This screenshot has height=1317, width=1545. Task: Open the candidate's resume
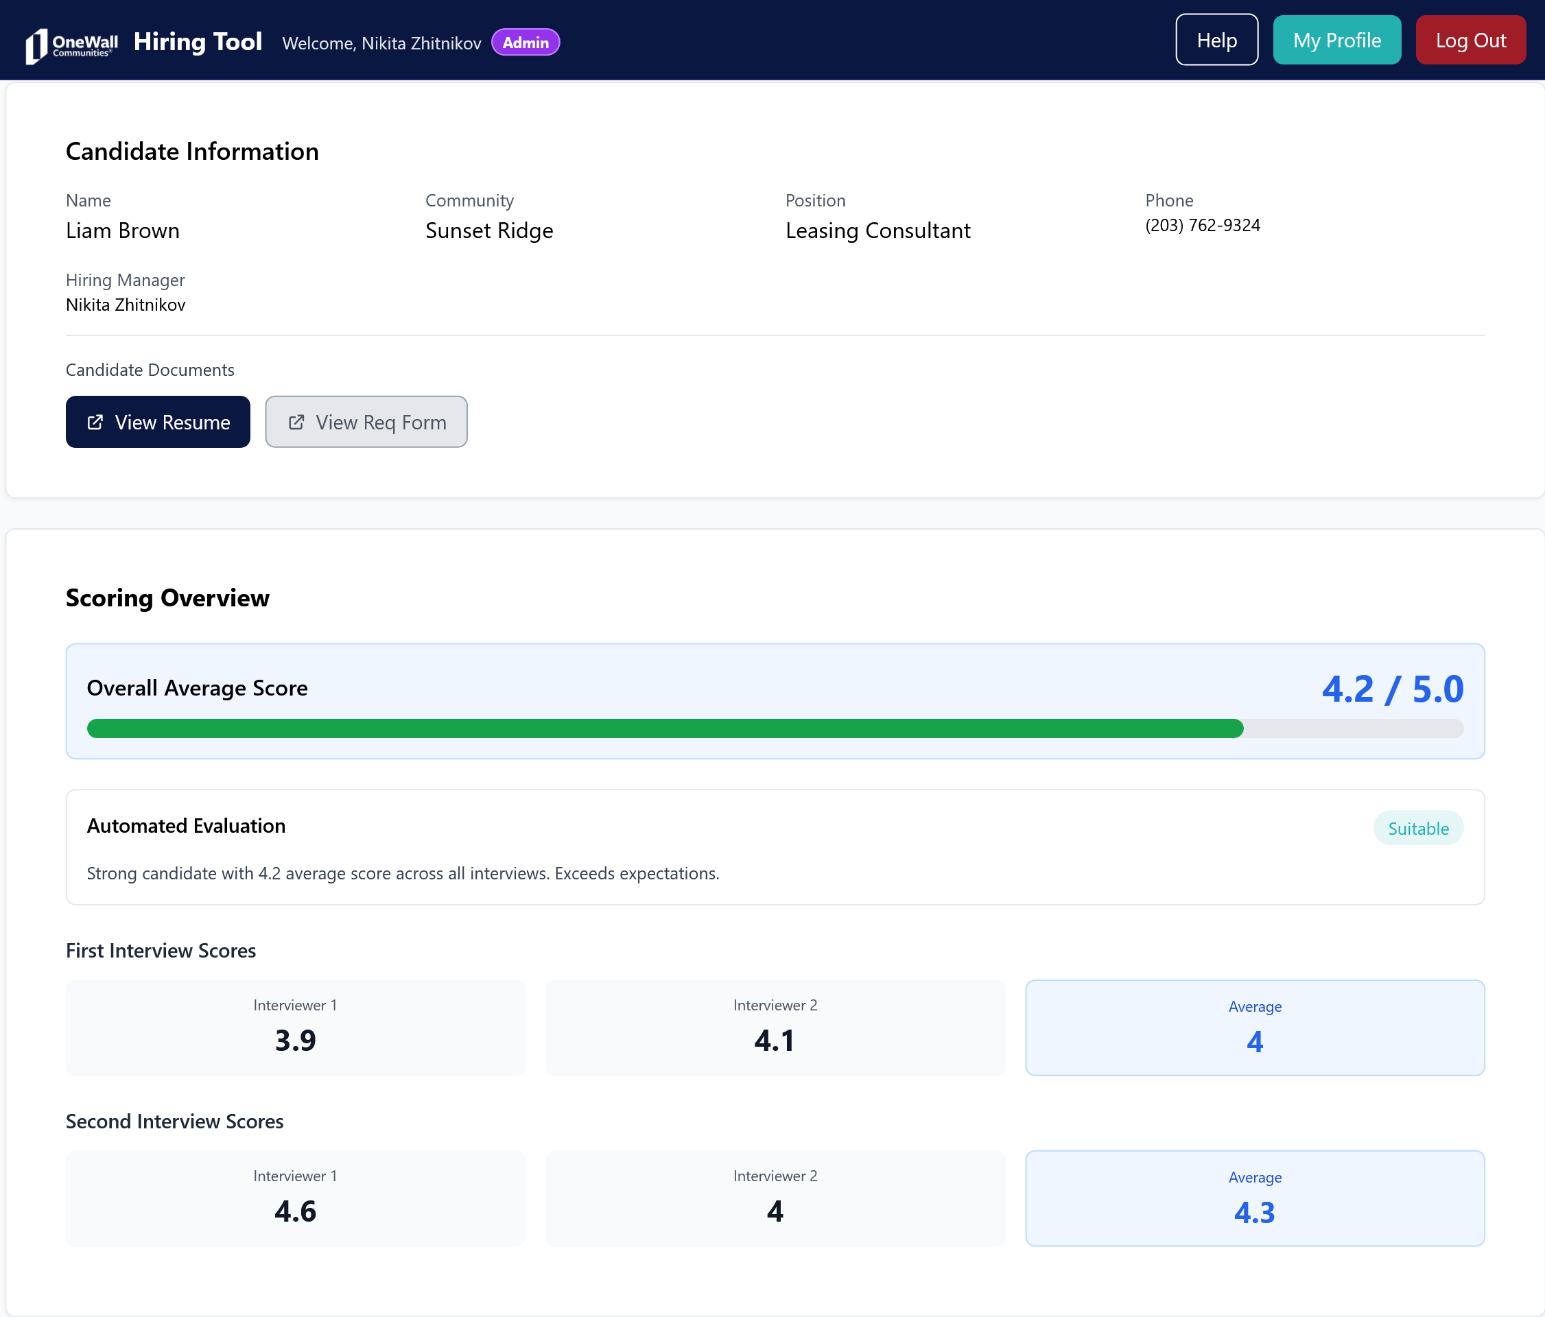[158, 422]
